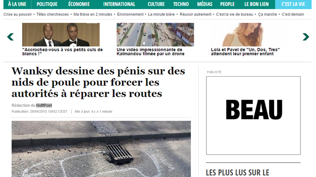This screenshot has height=177, width=316.
Task: Open the POLITIQUE section tab
Action: [47, 4]
